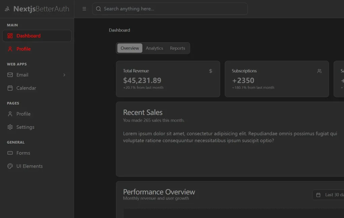Viewport: 344px width, 218px height.
Task: Click the search magnifier icon
Action: click(98, 9)
